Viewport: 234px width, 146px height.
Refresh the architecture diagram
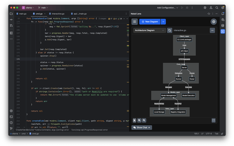(x=170, y=30)
